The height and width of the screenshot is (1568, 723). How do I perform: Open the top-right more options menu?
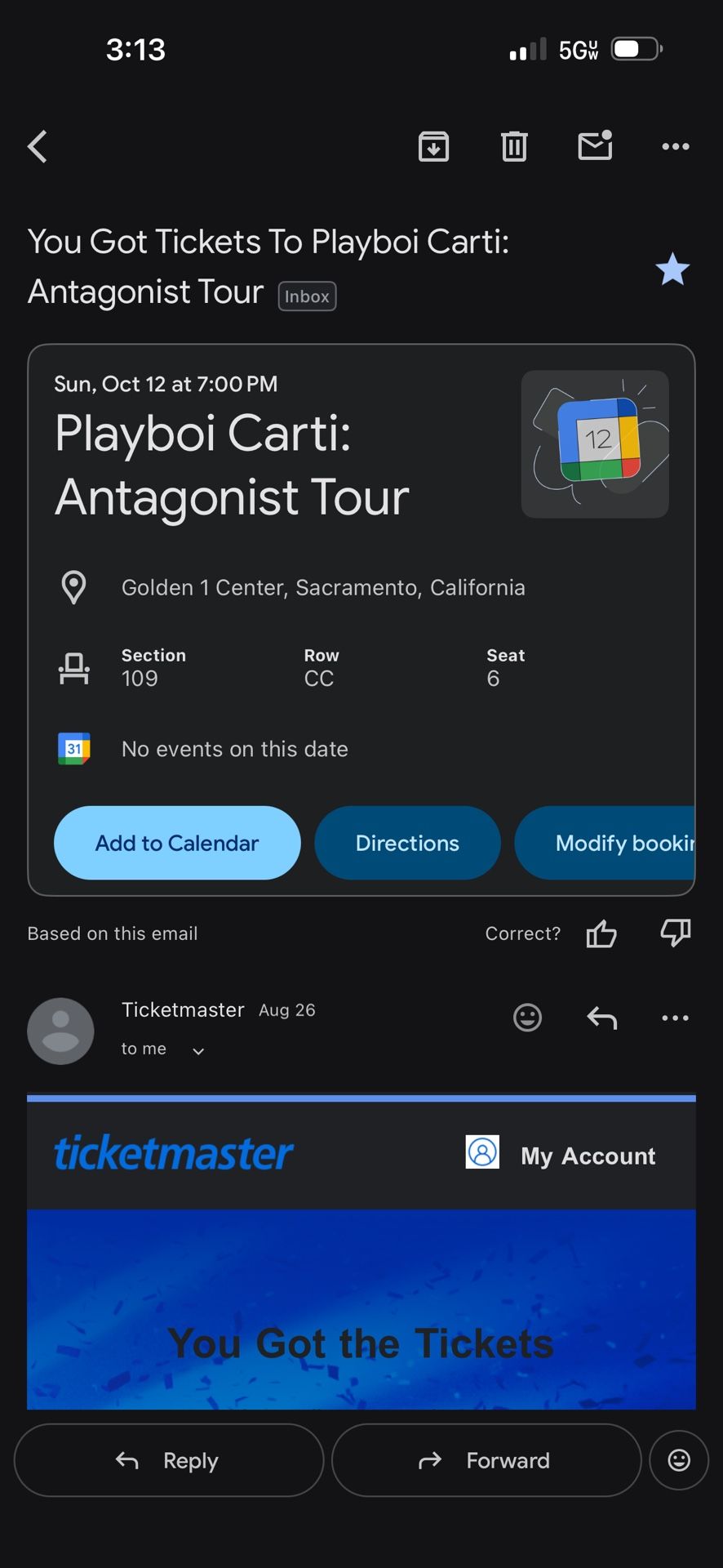click(x=676, y=147)
